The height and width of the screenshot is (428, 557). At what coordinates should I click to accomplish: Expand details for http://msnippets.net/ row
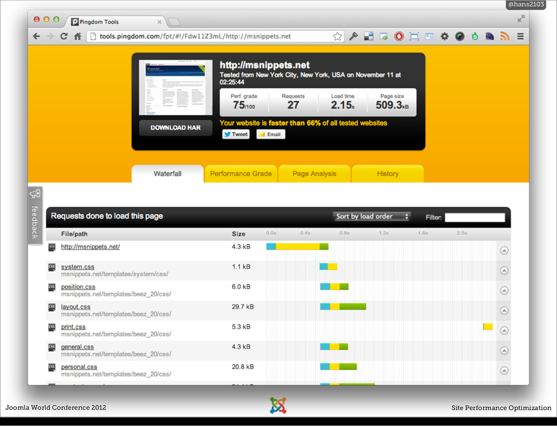[504, 250]
